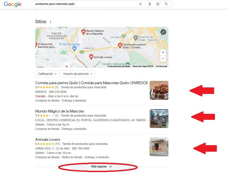Open the Google logo homepage link
The width and height of the screenshot is (228, 174).
click(13, 4)
